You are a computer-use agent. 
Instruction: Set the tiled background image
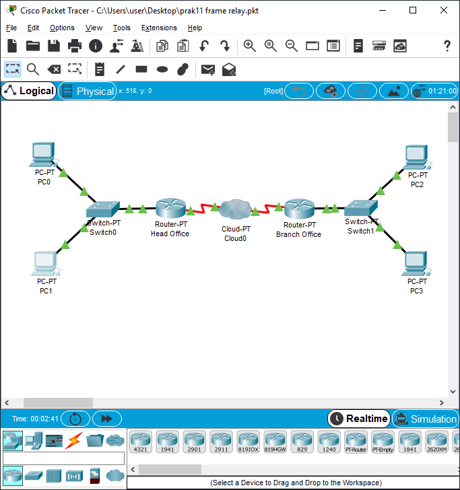[394, 91]
